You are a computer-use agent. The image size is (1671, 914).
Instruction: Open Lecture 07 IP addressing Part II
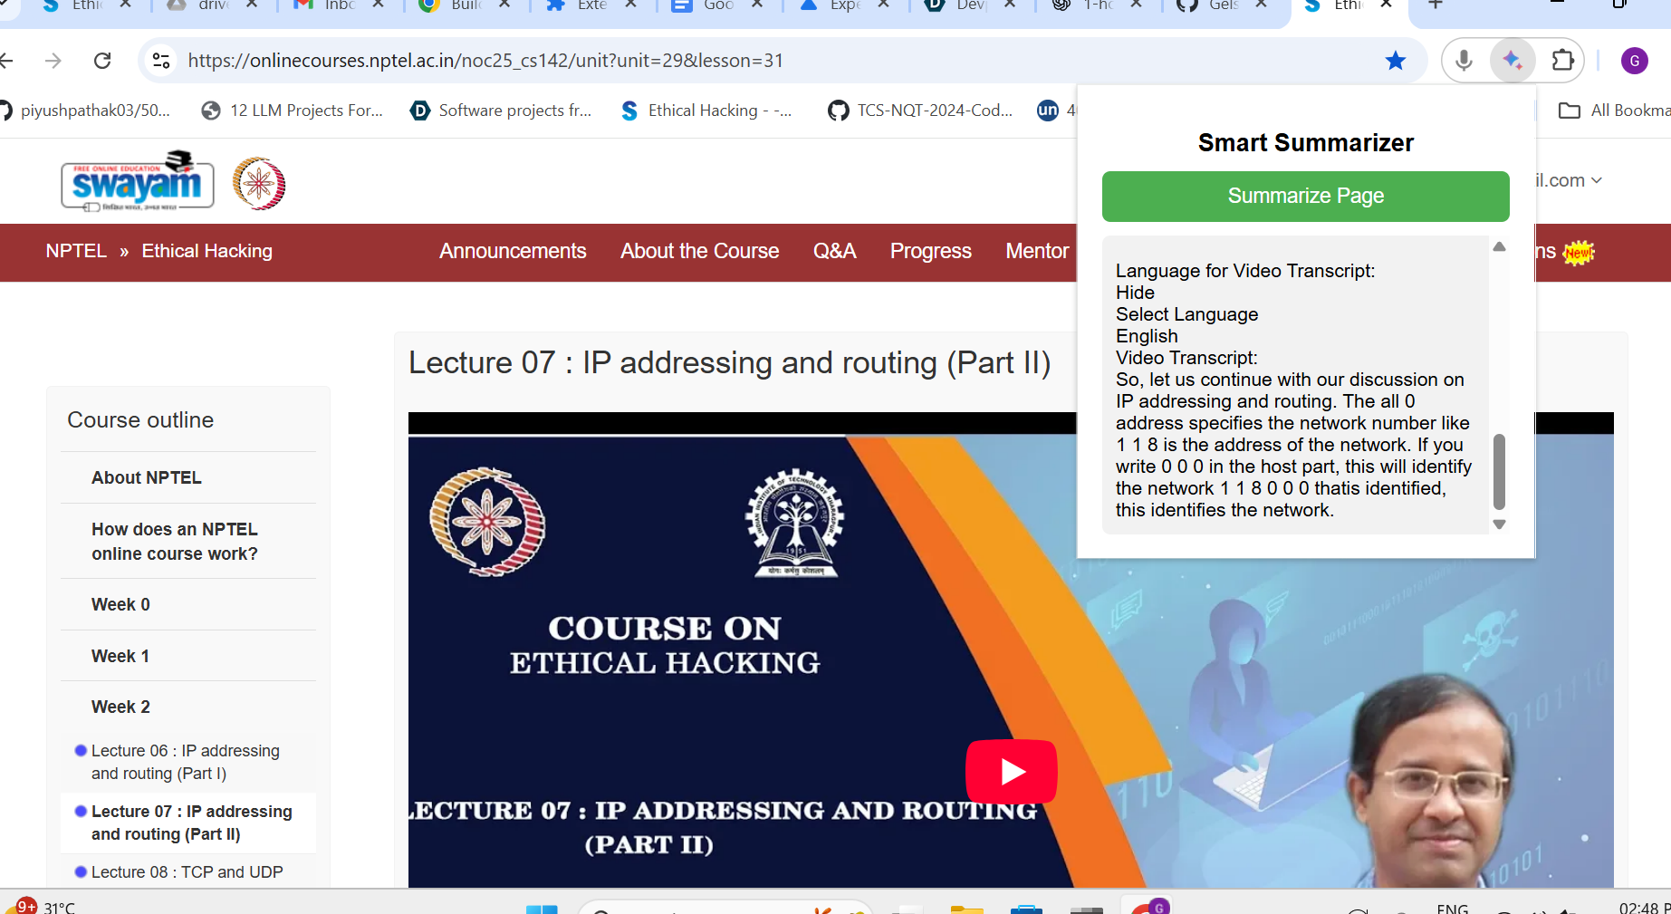pyautogui.click(x=191, y=823)
